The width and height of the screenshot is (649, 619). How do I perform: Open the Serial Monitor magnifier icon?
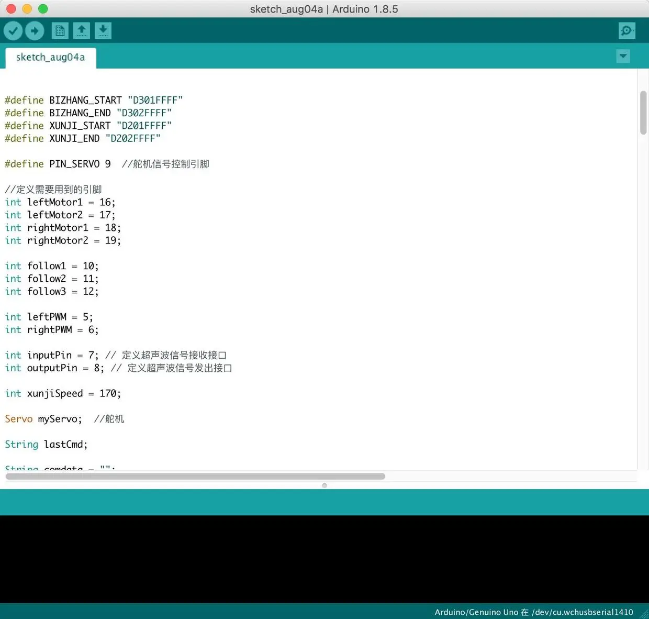tap(627, 31)
